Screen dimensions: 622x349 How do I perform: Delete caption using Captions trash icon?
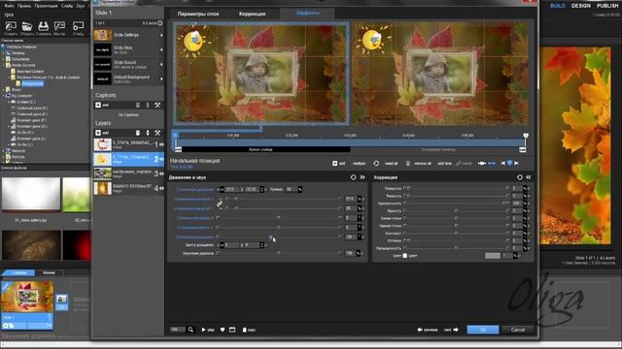(x=138, y=105)
